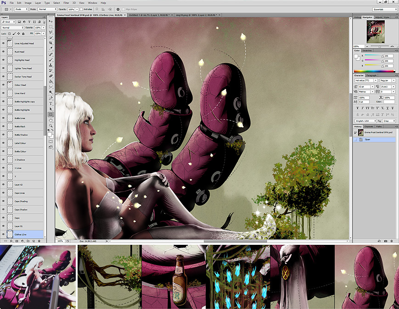Hide the Highlights Head layer
Screen dimensions: 399x309
point(3,60)
